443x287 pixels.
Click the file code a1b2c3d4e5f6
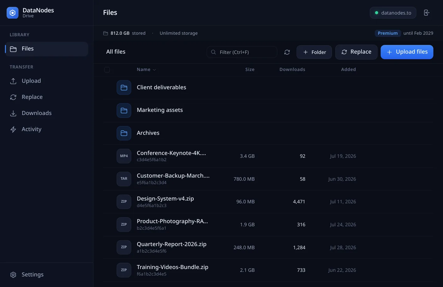(x=152, y=251)
